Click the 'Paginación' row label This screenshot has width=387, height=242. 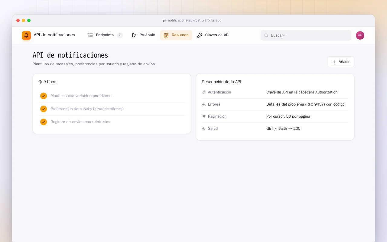click(217, 116)
